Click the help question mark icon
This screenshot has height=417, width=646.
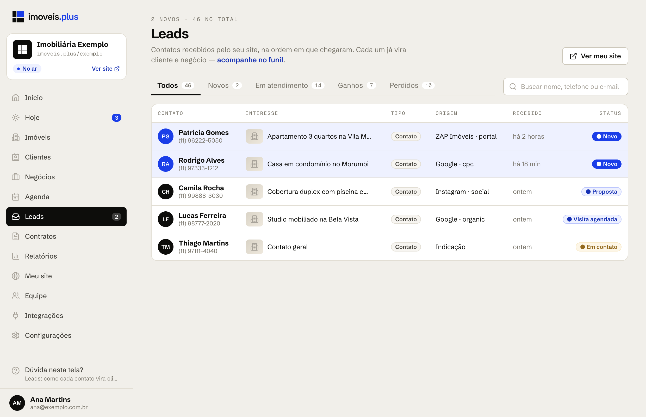pos(16,371)
